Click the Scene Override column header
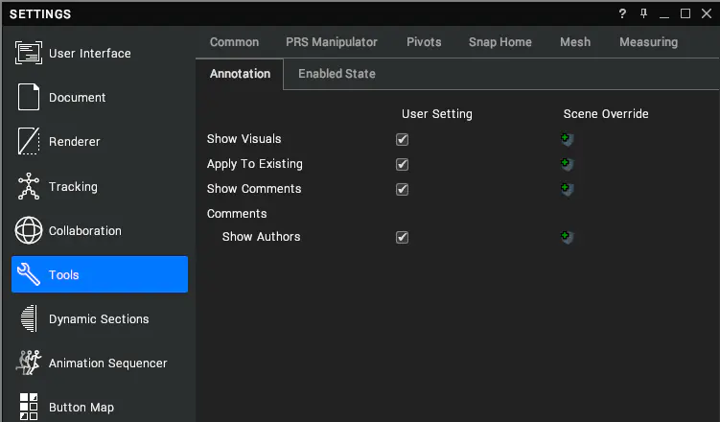Screen dimensions: 720x422 coord(606,114)
